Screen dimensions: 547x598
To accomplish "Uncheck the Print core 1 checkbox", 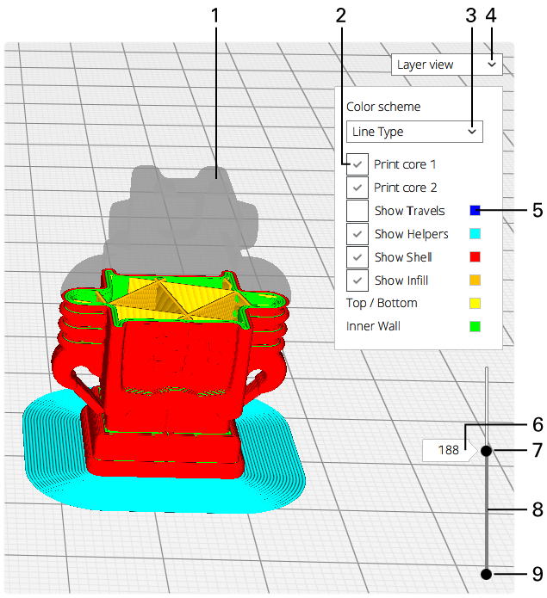I will pyautogui.click(x=357, y=164).
